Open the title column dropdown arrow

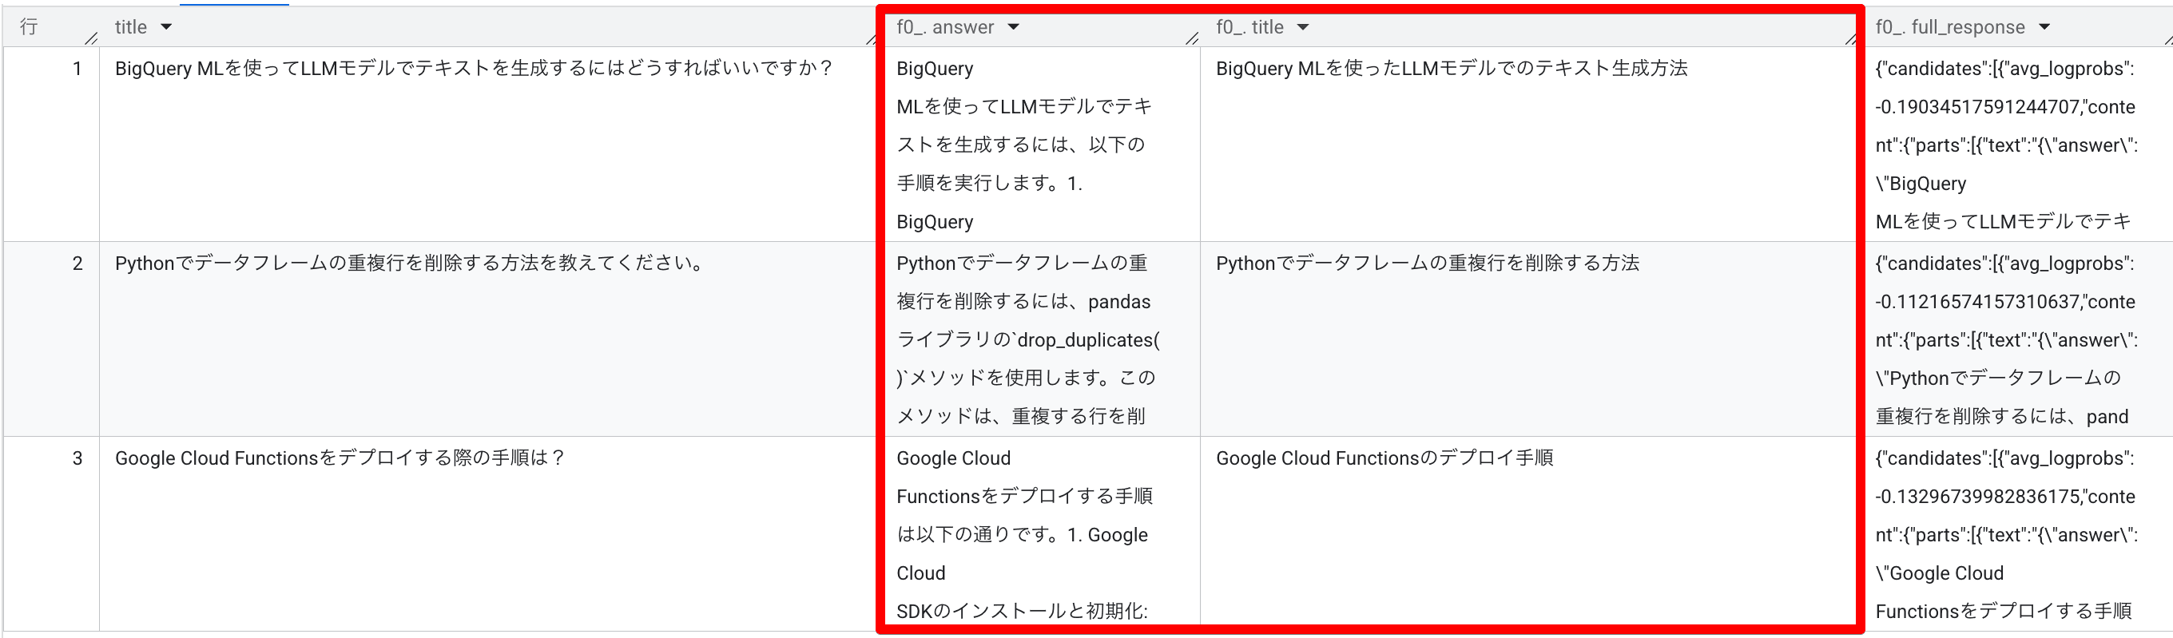pyautogui.click(x=166, y=27)
